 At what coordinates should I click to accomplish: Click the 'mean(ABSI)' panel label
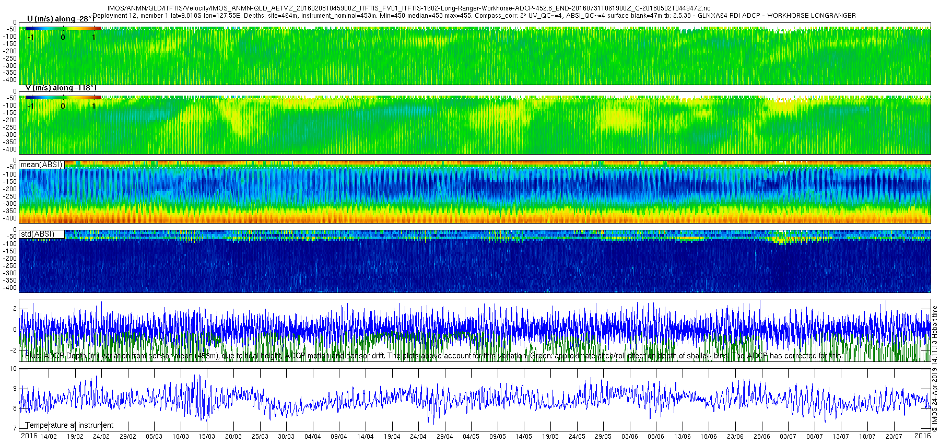[42, 165]
